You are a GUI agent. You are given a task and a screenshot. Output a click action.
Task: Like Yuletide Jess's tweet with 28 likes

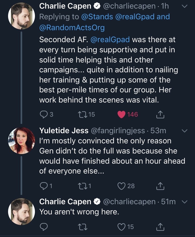point(121,186)
